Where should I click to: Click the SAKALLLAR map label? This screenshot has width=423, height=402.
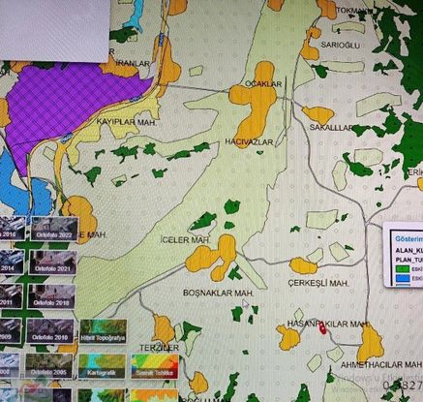331,128
